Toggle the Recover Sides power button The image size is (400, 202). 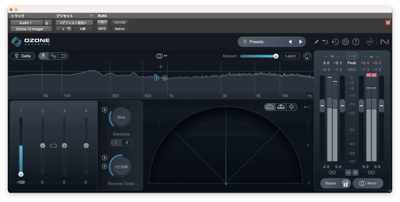104,158
